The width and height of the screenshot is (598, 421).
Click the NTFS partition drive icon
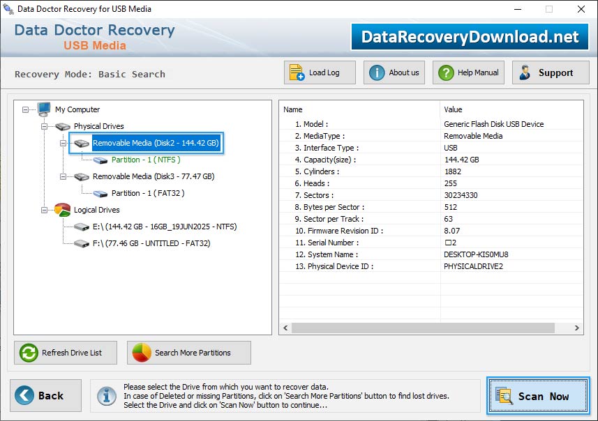pyautogui.click(x=100, y=160)
